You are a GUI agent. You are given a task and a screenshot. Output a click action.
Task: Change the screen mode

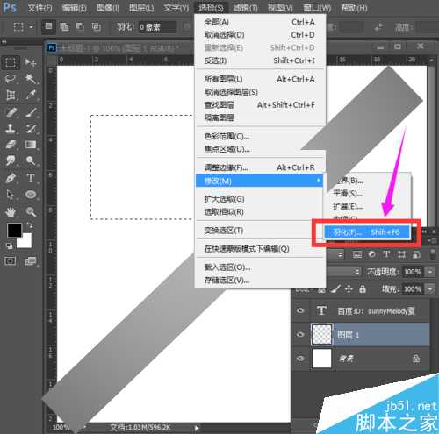(31, 261)
